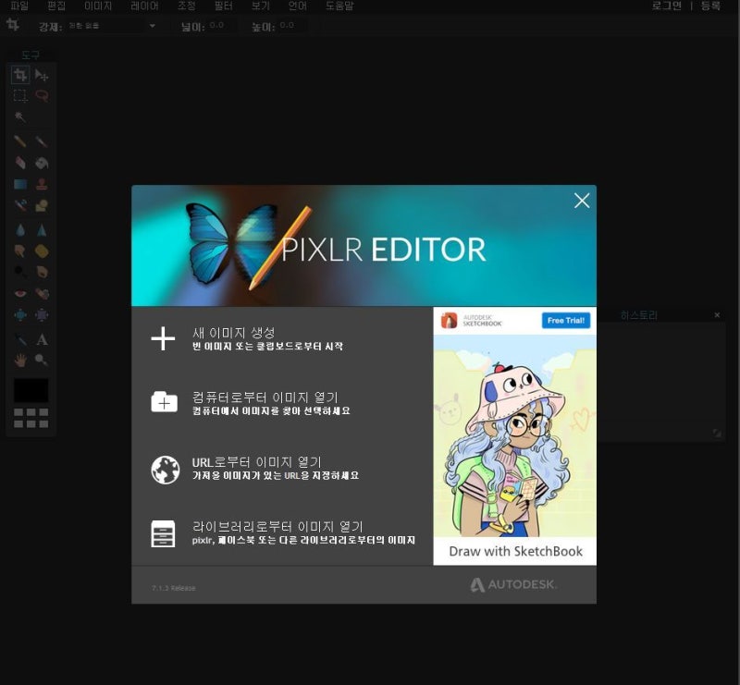Select the Crop tool in the toolbox

(x=20, y=75)
